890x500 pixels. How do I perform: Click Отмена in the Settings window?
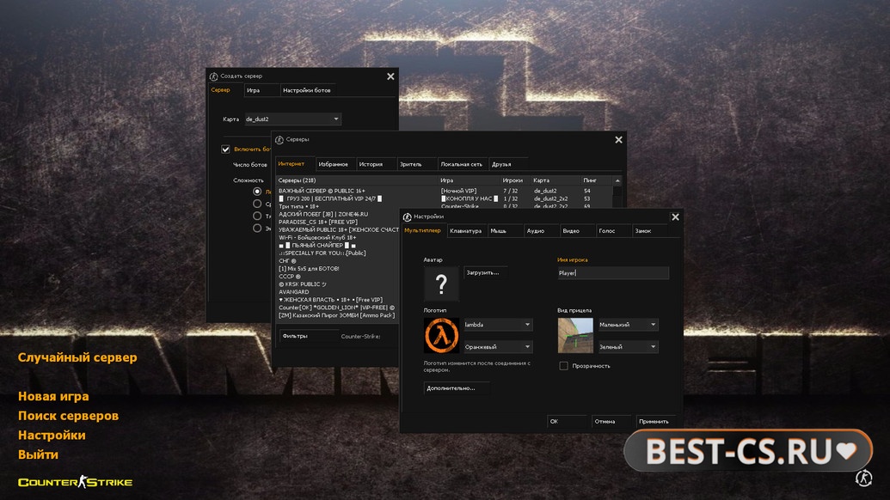[x=611, y=421]
